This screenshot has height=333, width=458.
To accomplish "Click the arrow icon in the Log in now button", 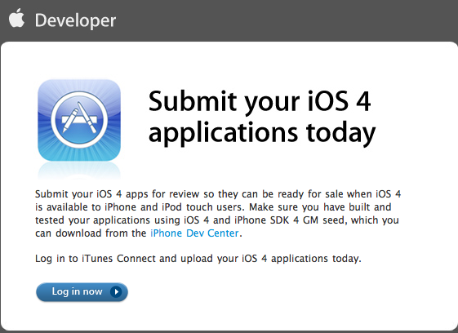I will click(x=116, y=291).
